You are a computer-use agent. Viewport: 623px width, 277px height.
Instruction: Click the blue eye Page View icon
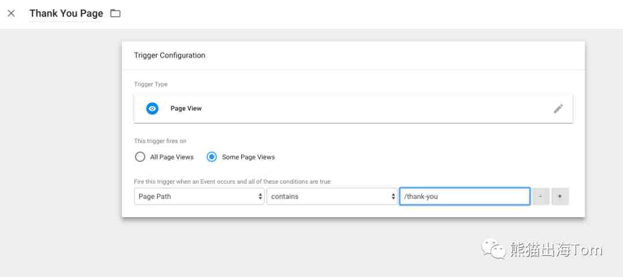pyautogui.click(x=152, y=108)
